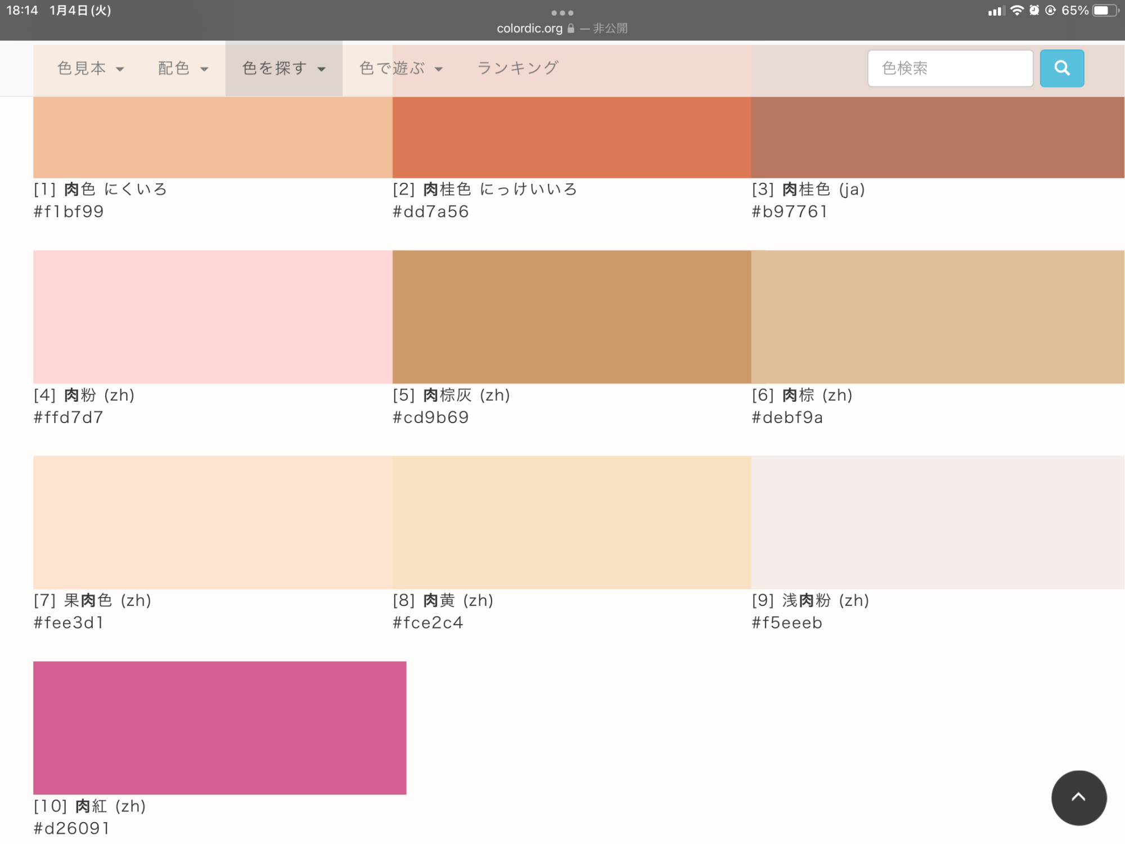Open the [5] 肉棕灰 (zh) link
This screenshot has width=1125, height=844.
451,395
